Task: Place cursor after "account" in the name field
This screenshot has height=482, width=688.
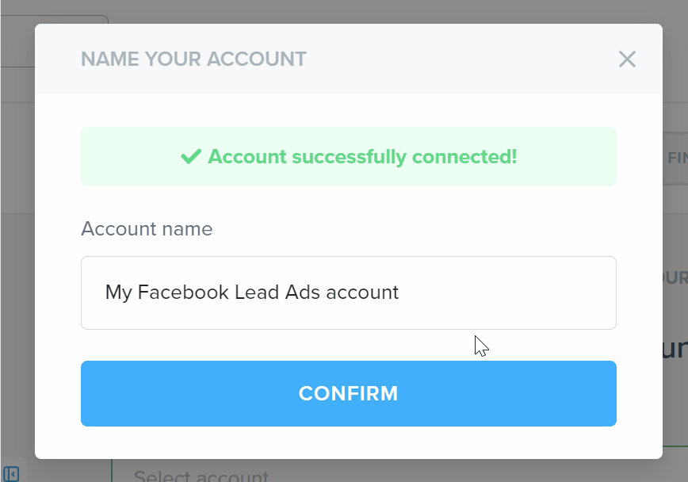Action: (399, 293)
